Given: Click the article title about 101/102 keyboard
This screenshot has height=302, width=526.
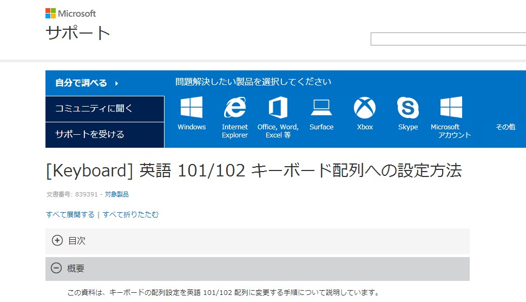Looking at the screenshot, I should (254, 170).
